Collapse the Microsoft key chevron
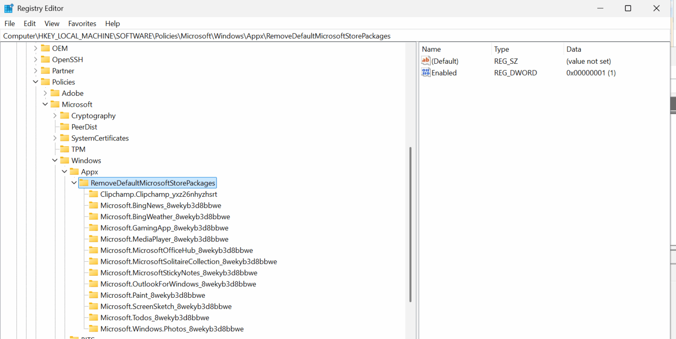The height and width of the screenshot is (339, 676). (45, 104)
